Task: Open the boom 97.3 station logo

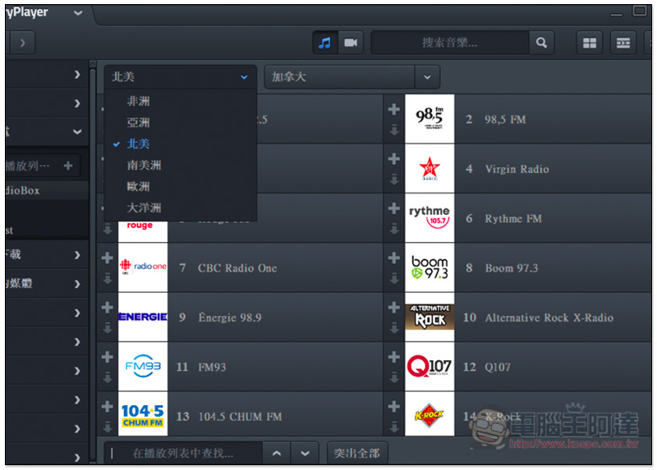Action: (x=430, y=267)
